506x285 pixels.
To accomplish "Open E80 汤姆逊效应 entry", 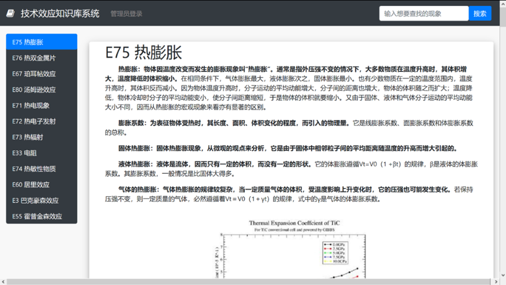I will (x=42, y=90).
